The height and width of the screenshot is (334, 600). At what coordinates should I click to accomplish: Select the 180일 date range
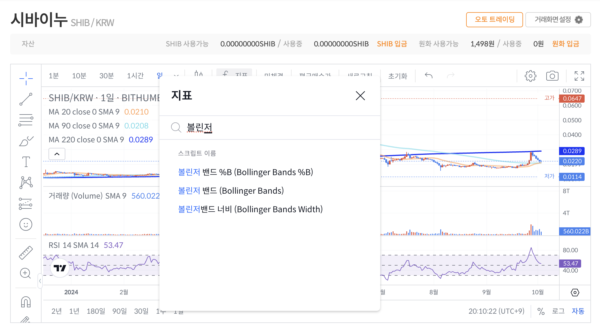pyautogui.click(x=96, y=311)
